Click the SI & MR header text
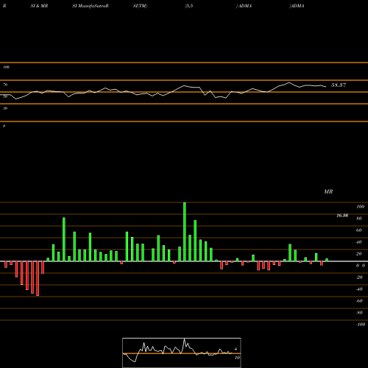The height and width of the screenshot is (368, 368). (x=39, y=6)
